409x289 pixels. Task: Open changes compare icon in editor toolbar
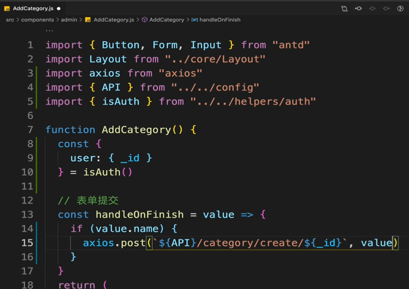coord(344,8)
